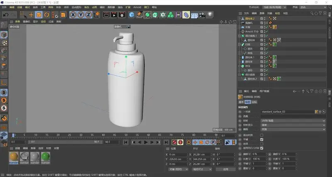Toggle the green enable check on 平面 row
Screen dimensions: 332x177
point(267,27)
